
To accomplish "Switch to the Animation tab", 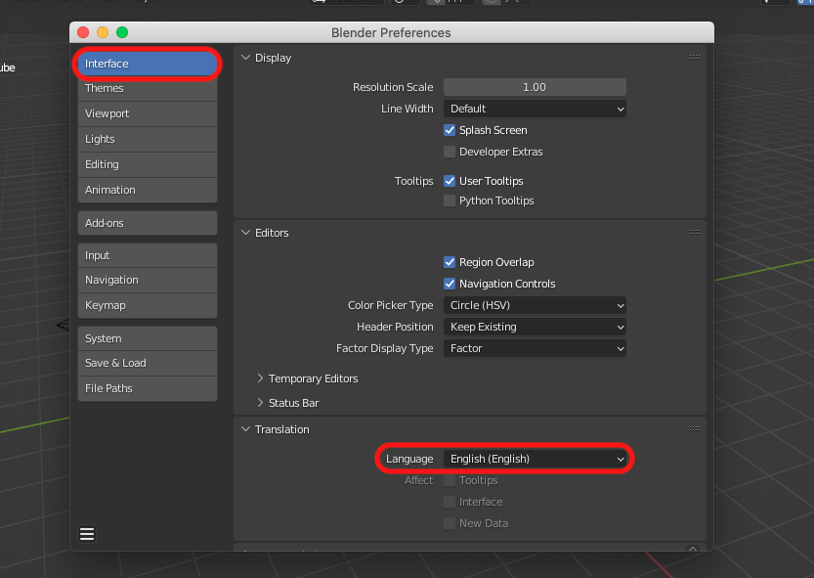I will tap(148, 191).
